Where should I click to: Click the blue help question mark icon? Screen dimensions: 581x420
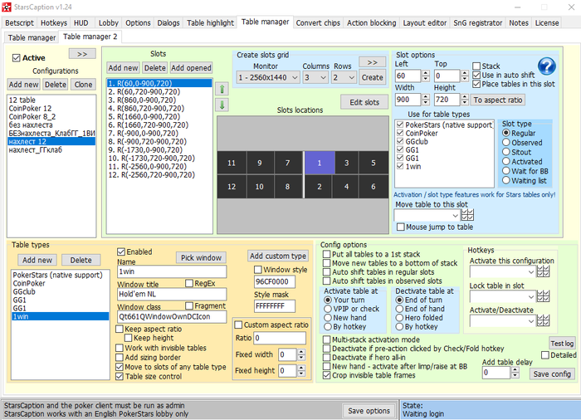546,66
